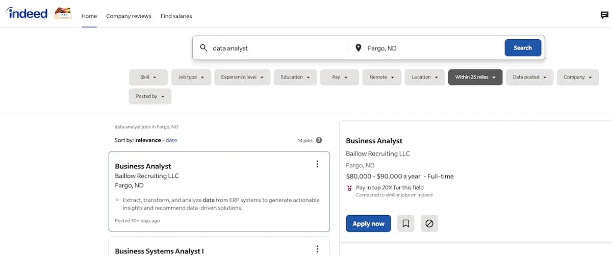
Task: Click 'data analyst jobs in Fargo, ND' text
Action: click(x=146, y=126)
